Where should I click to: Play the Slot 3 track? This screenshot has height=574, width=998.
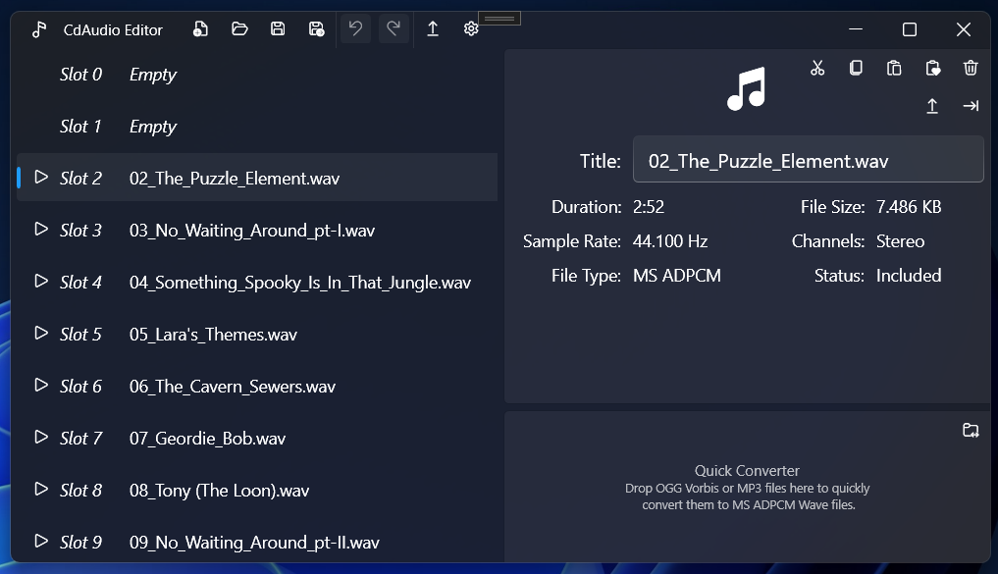pyautogui.click(x=41, y=229)
